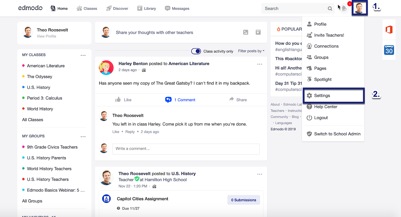Click the Share arrow on Harley's post
Screen dimensions: 401x217
tap(238, 100)
